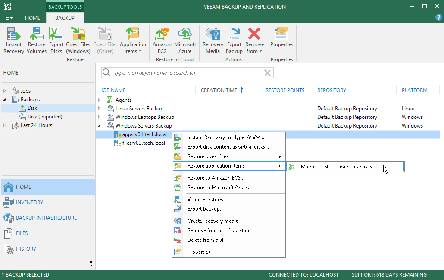
Task: Choose Volume restore from the menu
Action: (228, 199)
